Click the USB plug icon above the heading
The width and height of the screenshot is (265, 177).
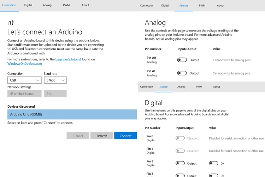(x=11, y=23)
